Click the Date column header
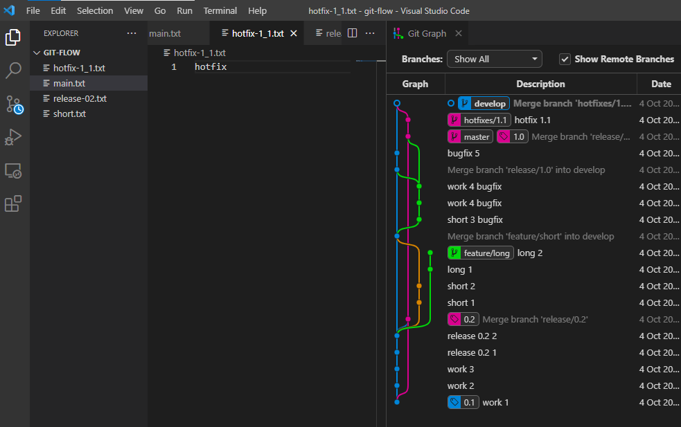Screen dimensions: 681x427 click(x=661, y=84)
